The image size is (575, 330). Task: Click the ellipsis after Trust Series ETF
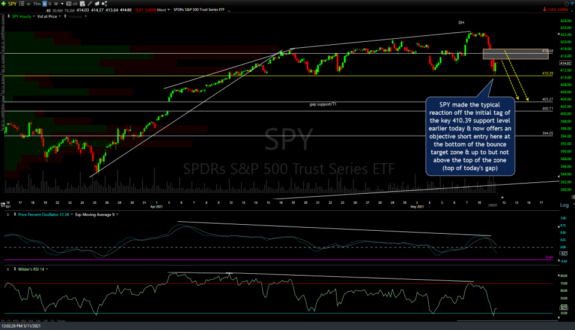click(x=229, y=10)
